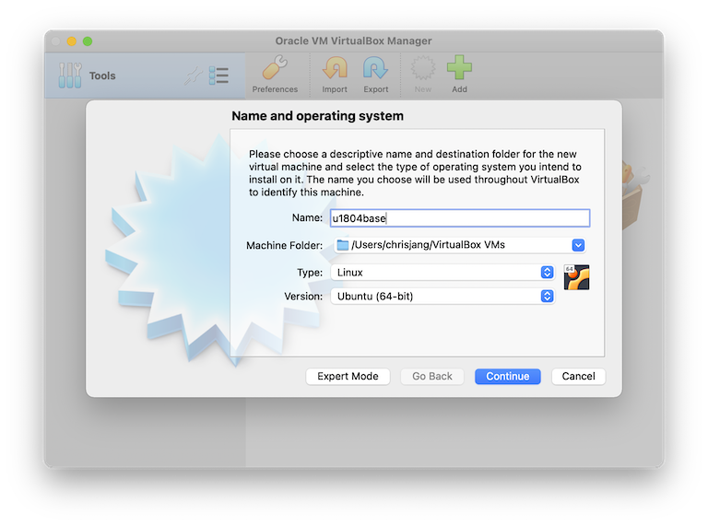Expand the Machine Folder dropdown arrow
This screenshot has height=526, width=708.
point(578,245)
